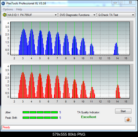This screenshot has width=138, height=137.
Task: Close the PlexTools Professional window
Action: click(130, 3)
